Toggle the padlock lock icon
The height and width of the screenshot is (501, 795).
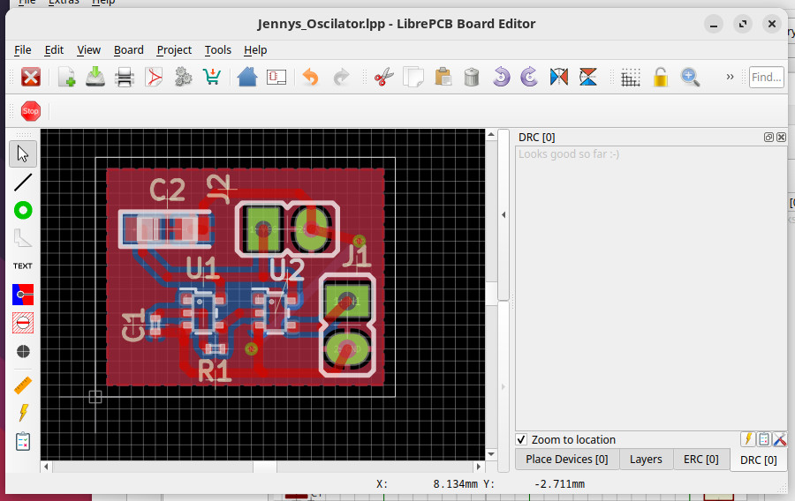click(x=660, y=78)
